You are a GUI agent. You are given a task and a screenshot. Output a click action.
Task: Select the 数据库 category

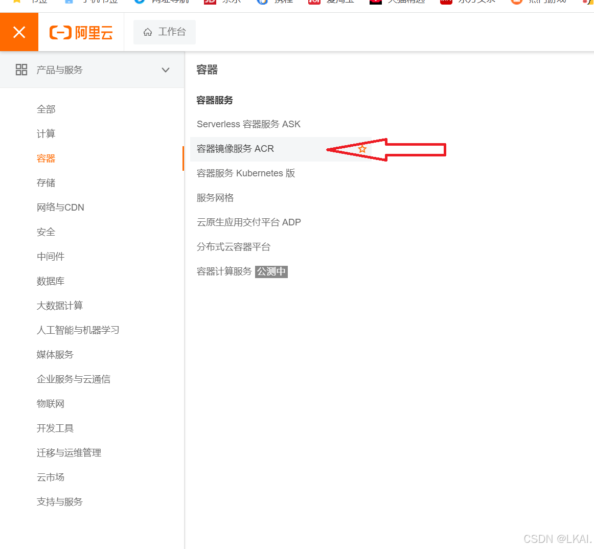click(51, 281)
